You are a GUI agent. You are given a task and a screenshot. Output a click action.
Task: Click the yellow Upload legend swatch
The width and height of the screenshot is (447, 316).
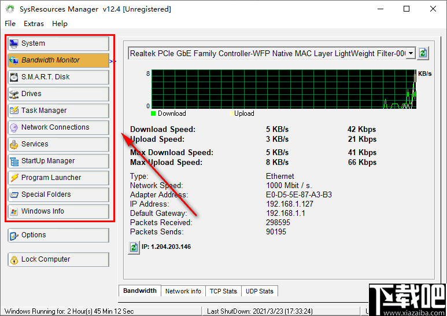coord(231,113)
